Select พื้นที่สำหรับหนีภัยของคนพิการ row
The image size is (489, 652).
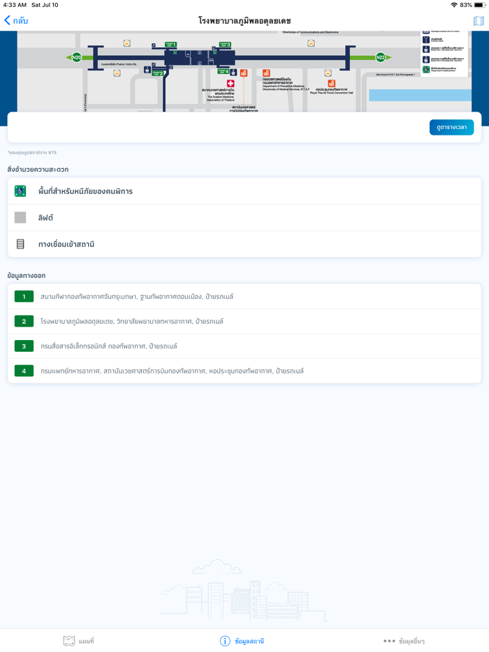245,191
